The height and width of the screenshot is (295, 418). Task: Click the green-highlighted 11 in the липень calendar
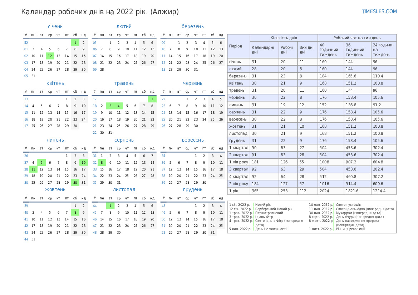[33, 169]
